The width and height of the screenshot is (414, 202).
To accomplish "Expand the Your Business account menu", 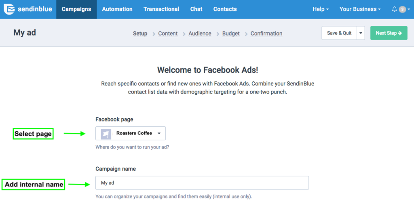I will (360, 9).
